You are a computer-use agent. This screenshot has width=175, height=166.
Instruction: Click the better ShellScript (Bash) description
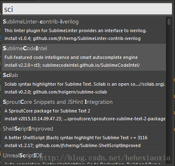click(76, 138)
